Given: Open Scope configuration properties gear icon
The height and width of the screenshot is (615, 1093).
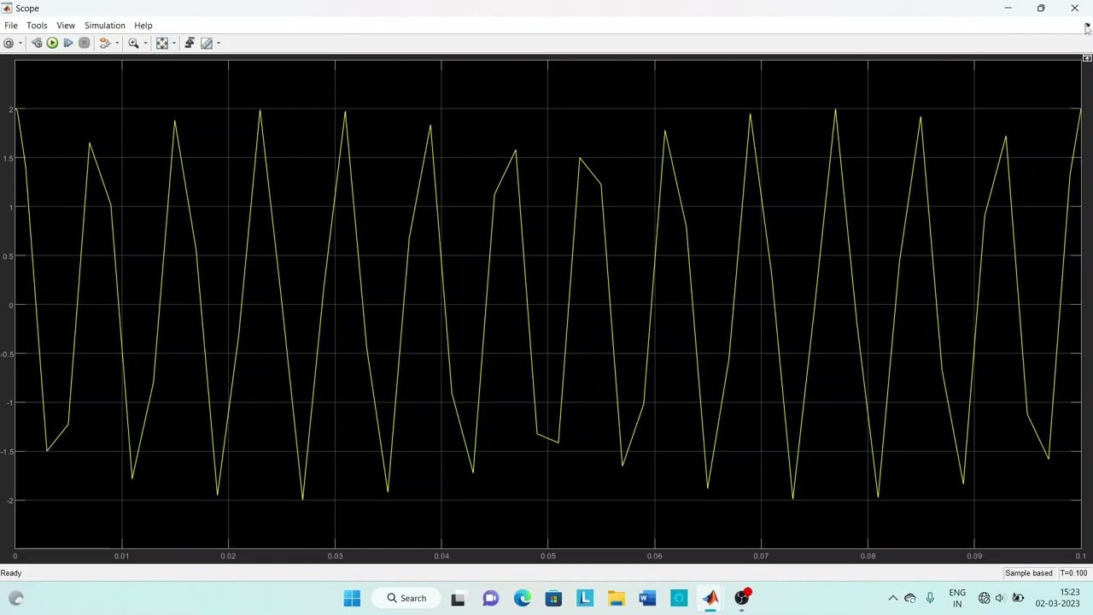Looking at the screenshot, I should click(x=9, y=43).
